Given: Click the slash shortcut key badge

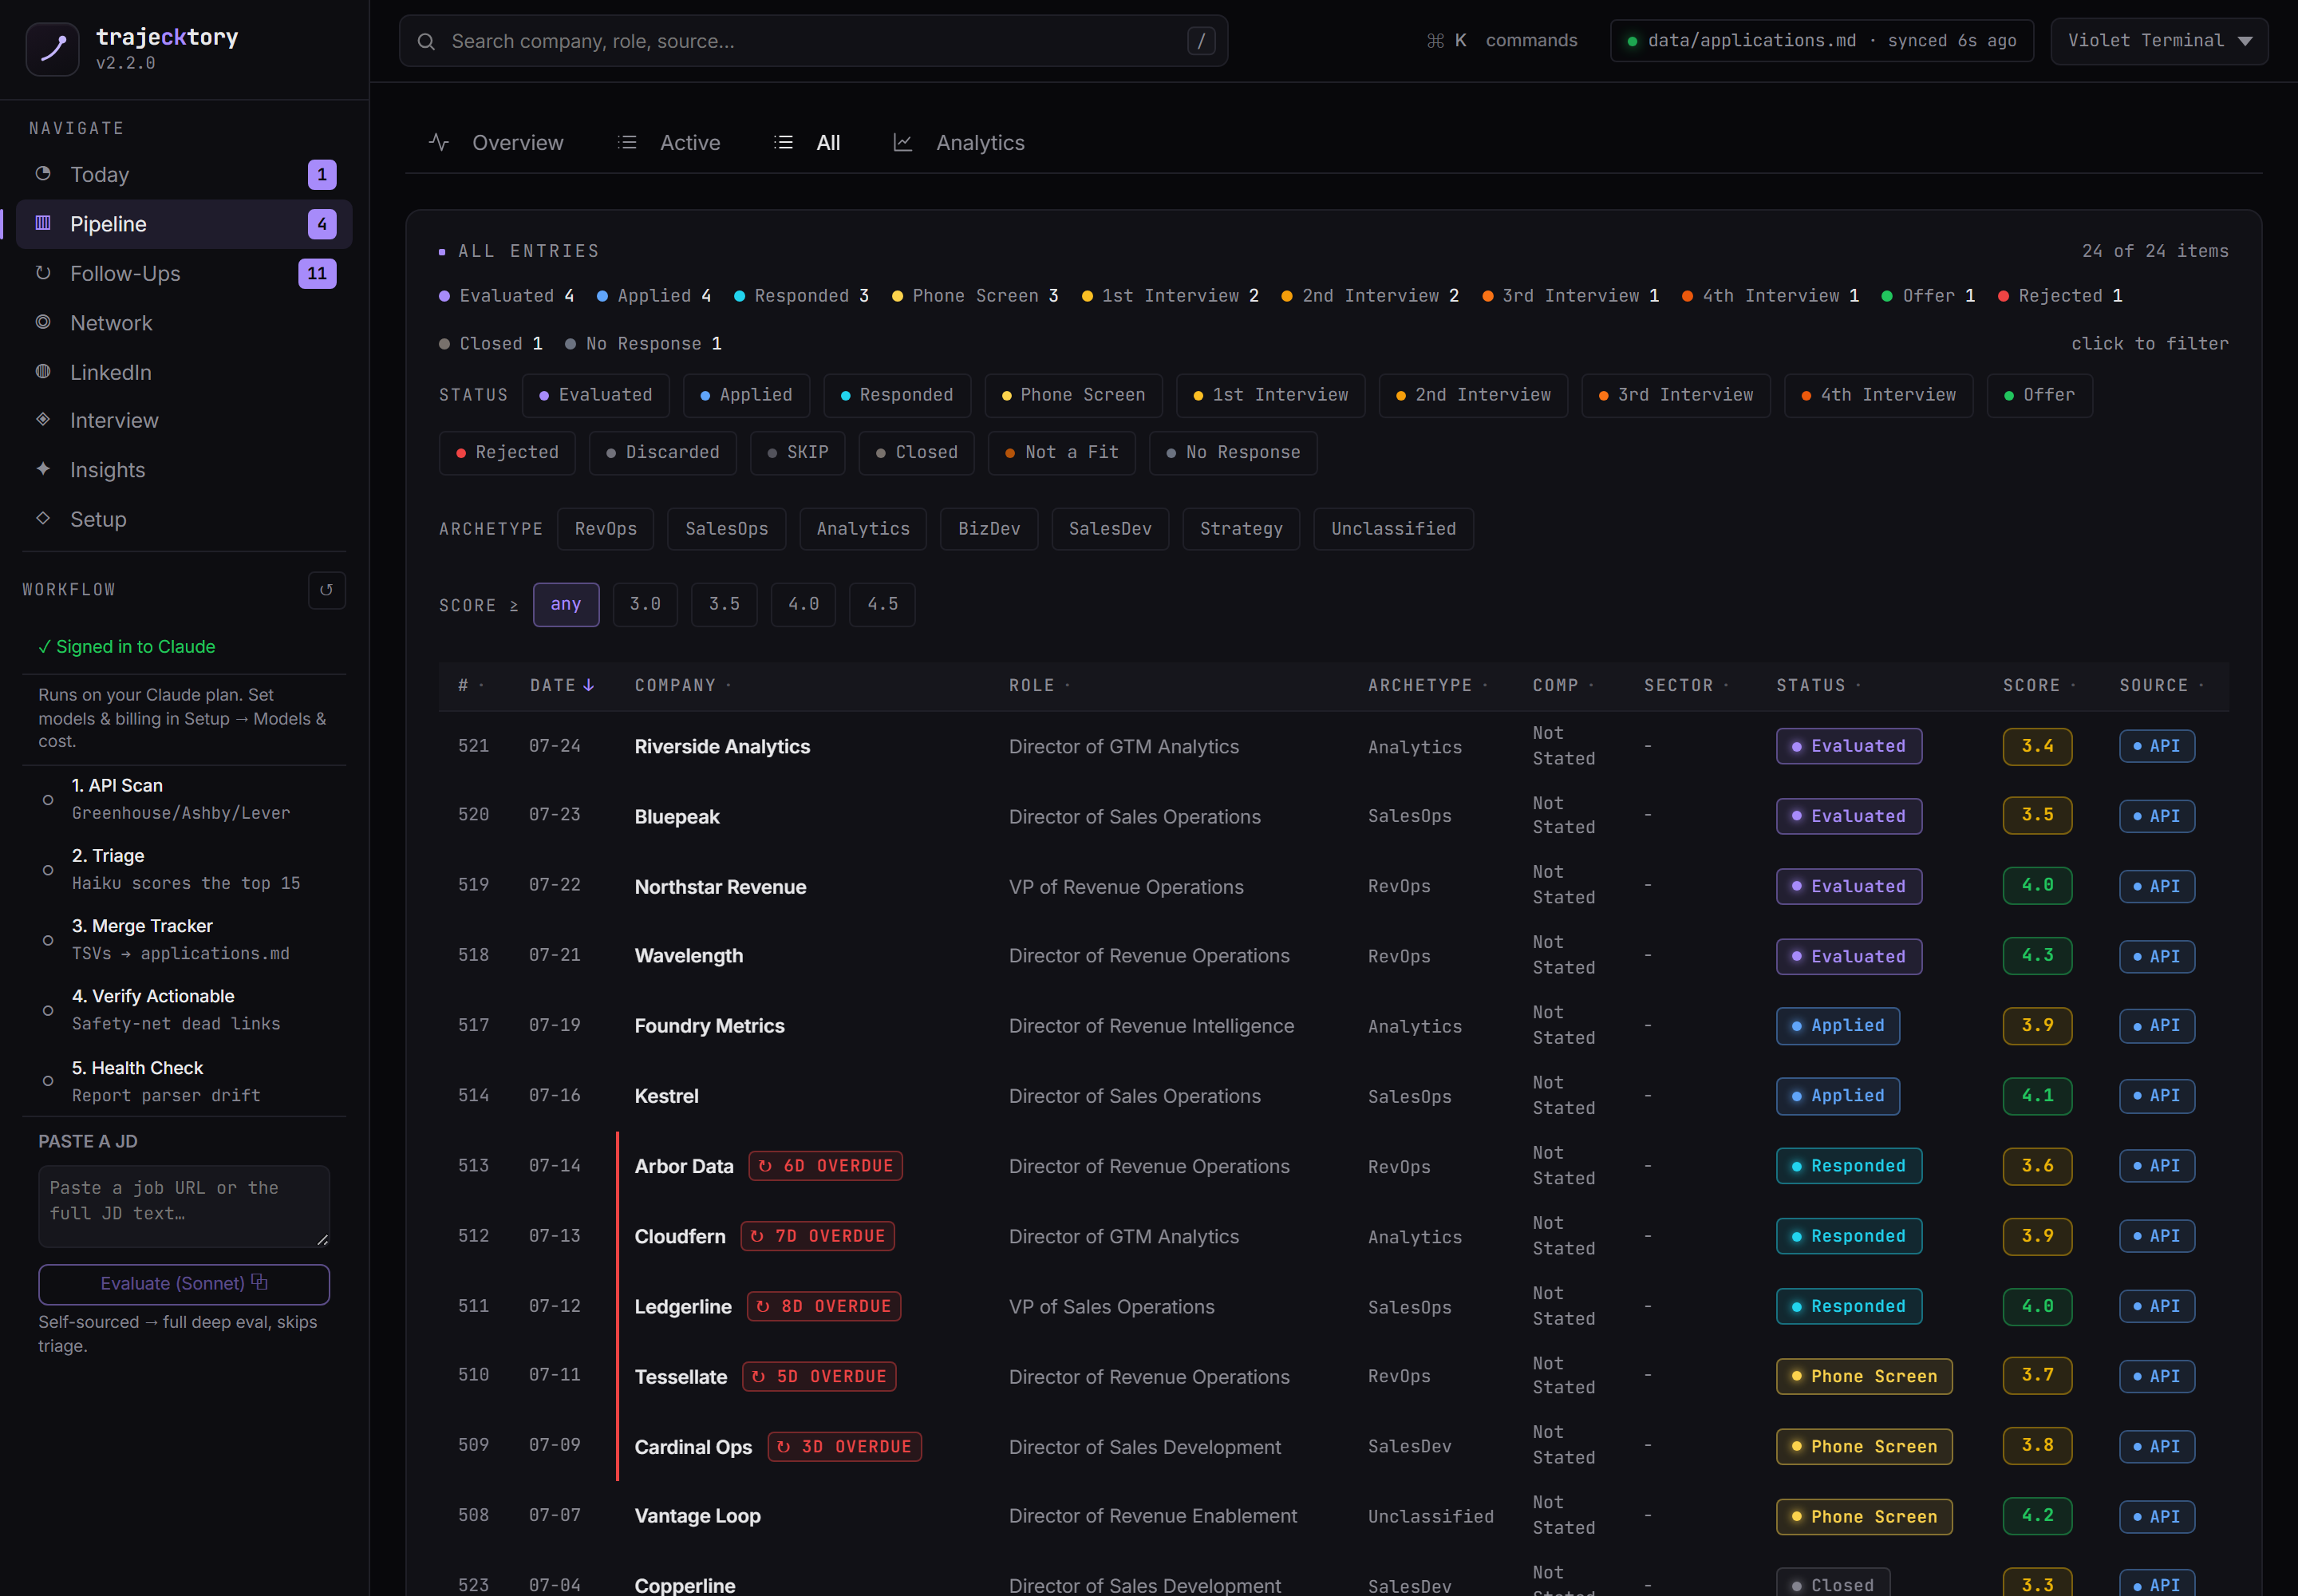Looking at the screenshot, I should click(x=1201, y=41).
